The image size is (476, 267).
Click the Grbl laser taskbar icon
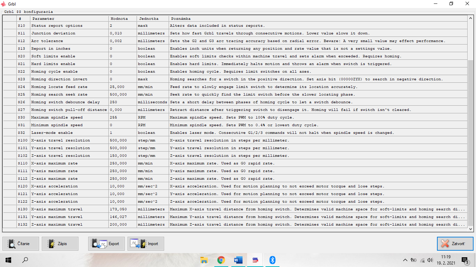pos(255,260)
